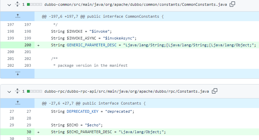The image size is (259, 140).
Task: Expand all lines in CommonConstants.java
Action: pos(17,4)
